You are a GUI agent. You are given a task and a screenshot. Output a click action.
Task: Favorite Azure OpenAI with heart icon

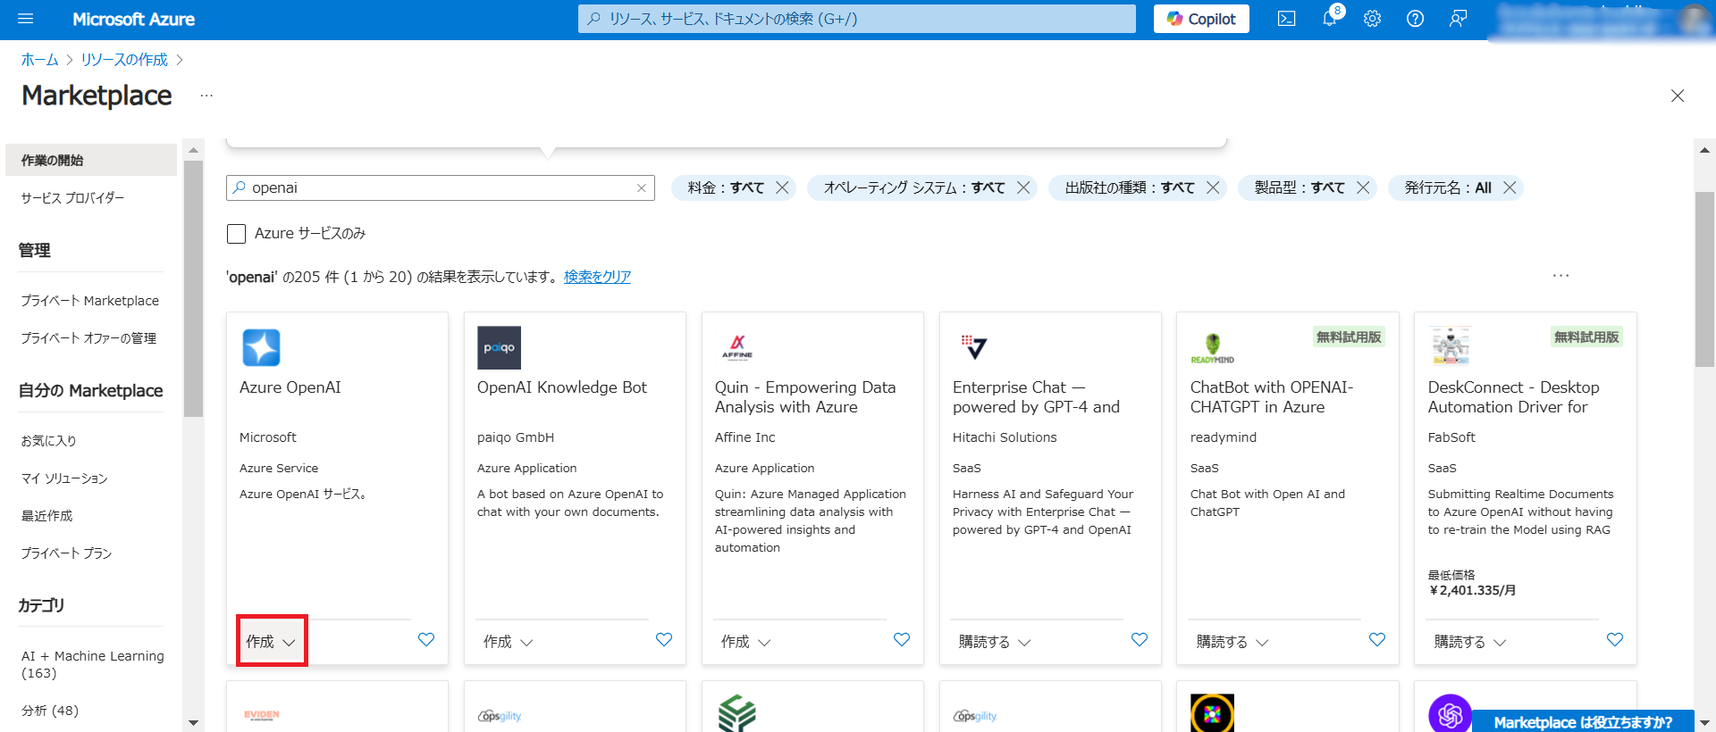coord(426,640)
